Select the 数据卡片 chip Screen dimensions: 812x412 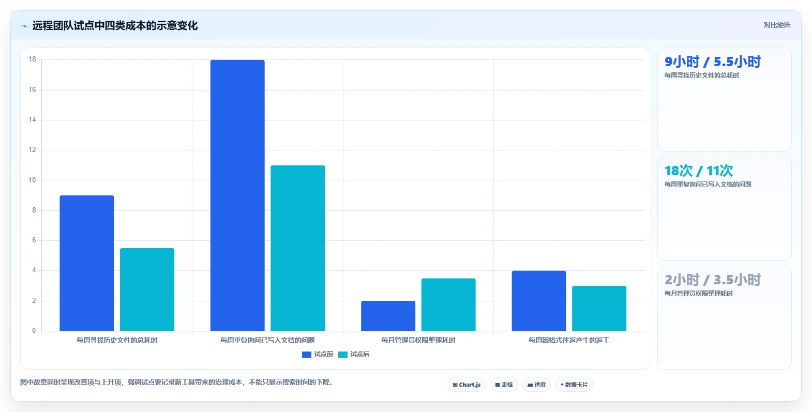coord(574,385)
